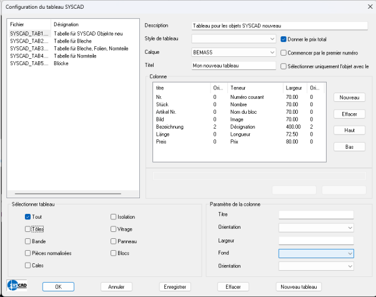
Task: Select the Länge column row
Action: tap(239, 134)
